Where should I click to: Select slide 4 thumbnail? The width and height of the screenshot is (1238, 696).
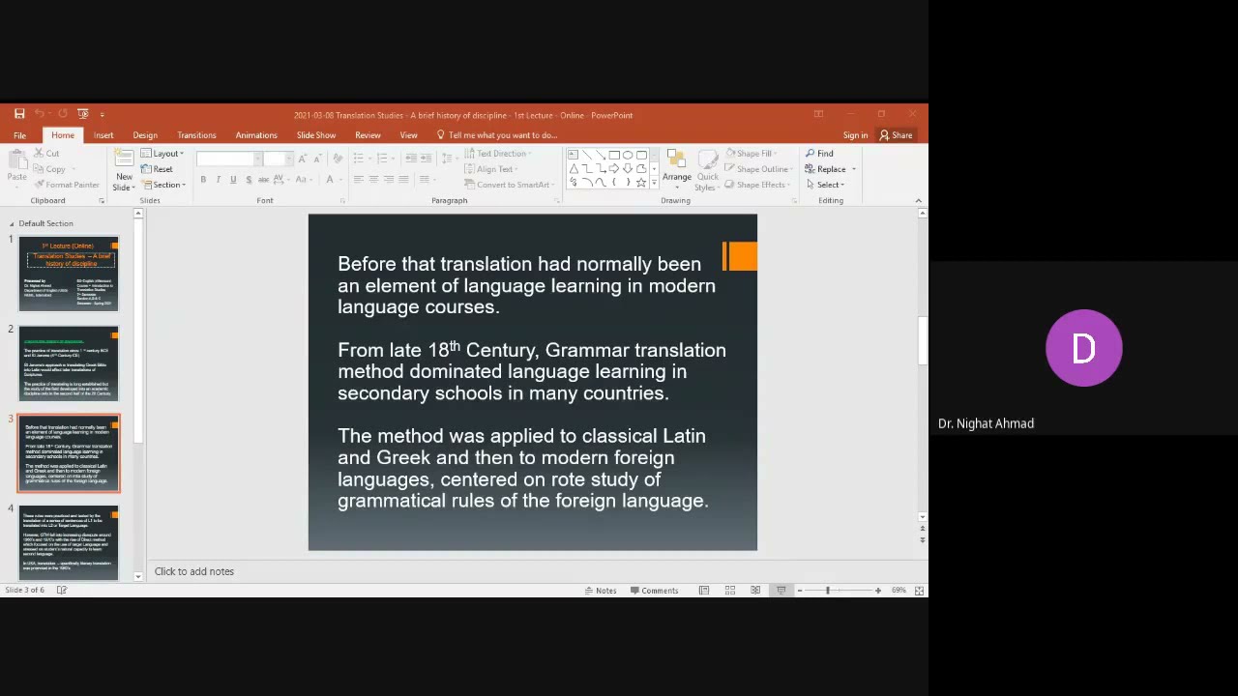[68, 542]
